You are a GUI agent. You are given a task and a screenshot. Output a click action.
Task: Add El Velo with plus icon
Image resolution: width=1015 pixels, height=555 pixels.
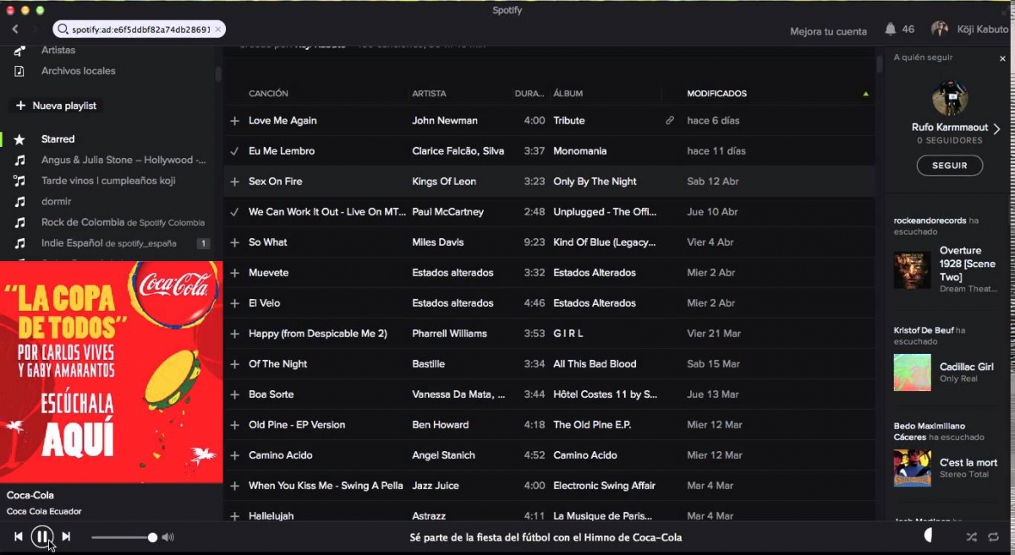tap(234, 303)
